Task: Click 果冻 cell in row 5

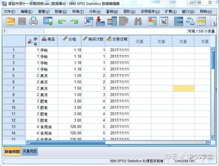Action: (49, 76)
